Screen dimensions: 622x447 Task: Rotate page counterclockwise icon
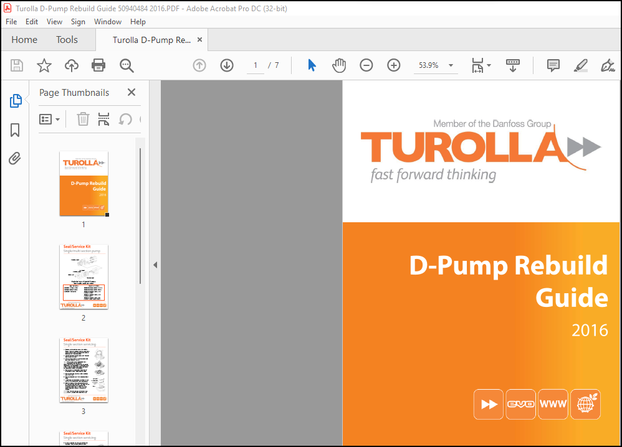click(x=125, y=119)
